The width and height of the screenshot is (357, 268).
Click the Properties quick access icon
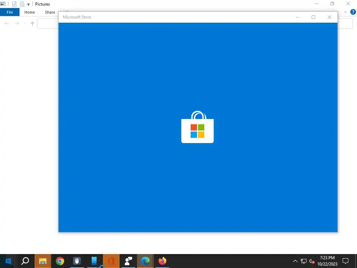click(x=14, y=4)
